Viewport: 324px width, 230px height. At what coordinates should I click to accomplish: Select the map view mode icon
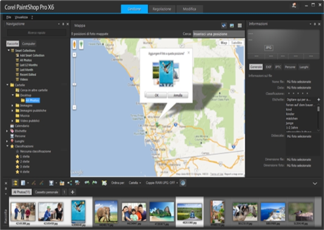(224, 25)
